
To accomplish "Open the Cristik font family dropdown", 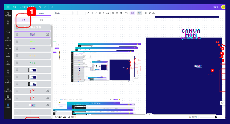I will [x=63, y=13].
